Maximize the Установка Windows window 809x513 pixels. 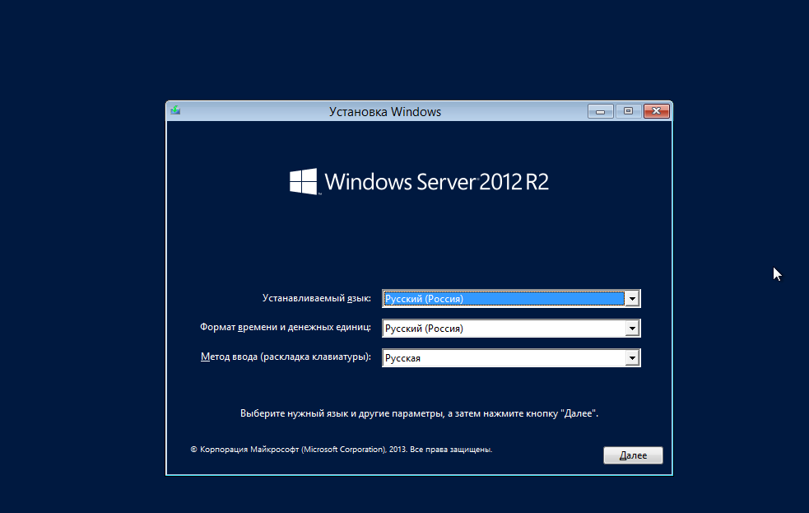(628, 111)
